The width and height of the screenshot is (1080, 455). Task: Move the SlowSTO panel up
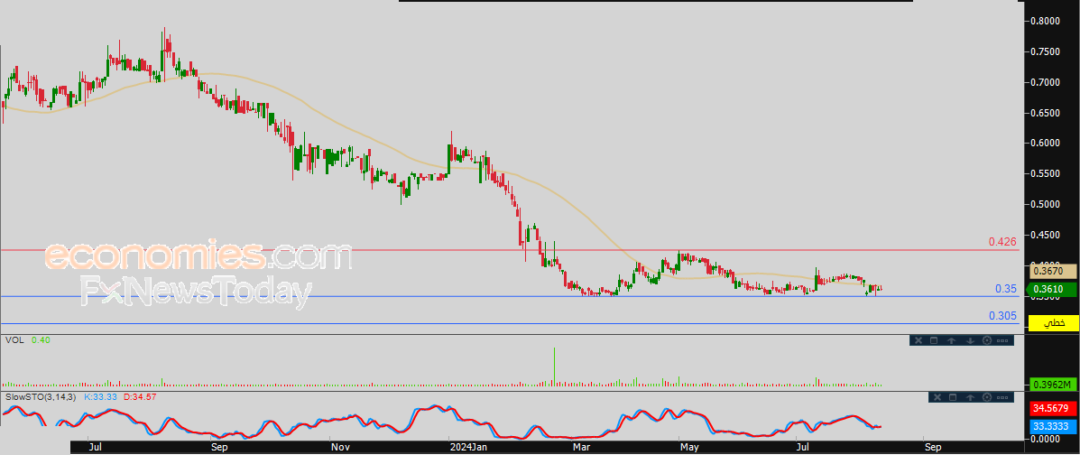969,397
